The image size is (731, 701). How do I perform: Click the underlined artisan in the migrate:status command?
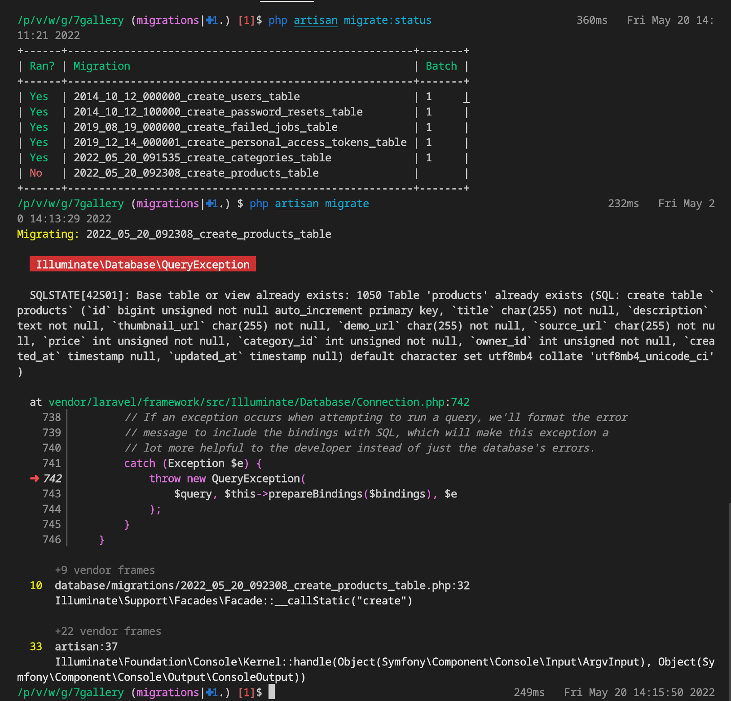316,21
